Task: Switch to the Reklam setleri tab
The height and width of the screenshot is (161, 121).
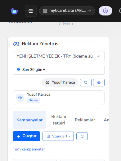Action: (59, 120)
